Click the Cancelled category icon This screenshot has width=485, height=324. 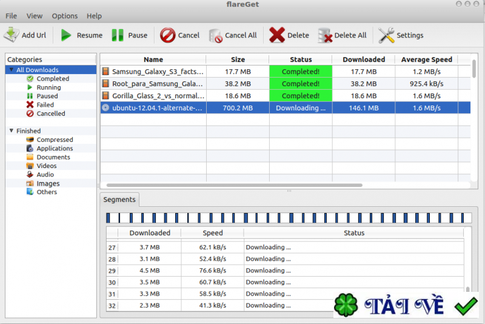click(30, 113)
